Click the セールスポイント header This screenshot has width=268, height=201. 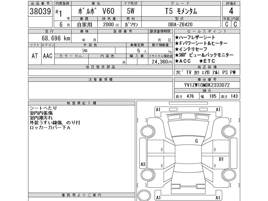(x=207, y=31)
